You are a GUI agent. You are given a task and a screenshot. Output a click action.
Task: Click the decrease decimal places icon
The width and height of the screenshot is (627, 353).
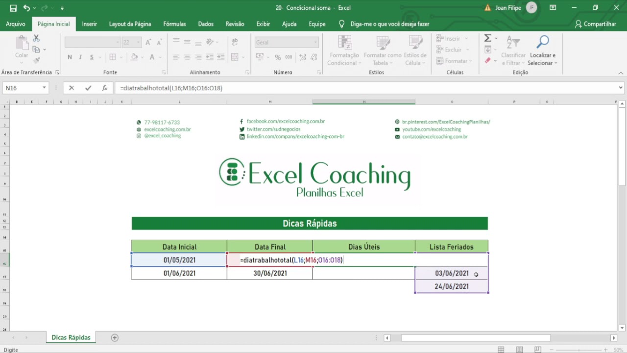tap(313, 57)
